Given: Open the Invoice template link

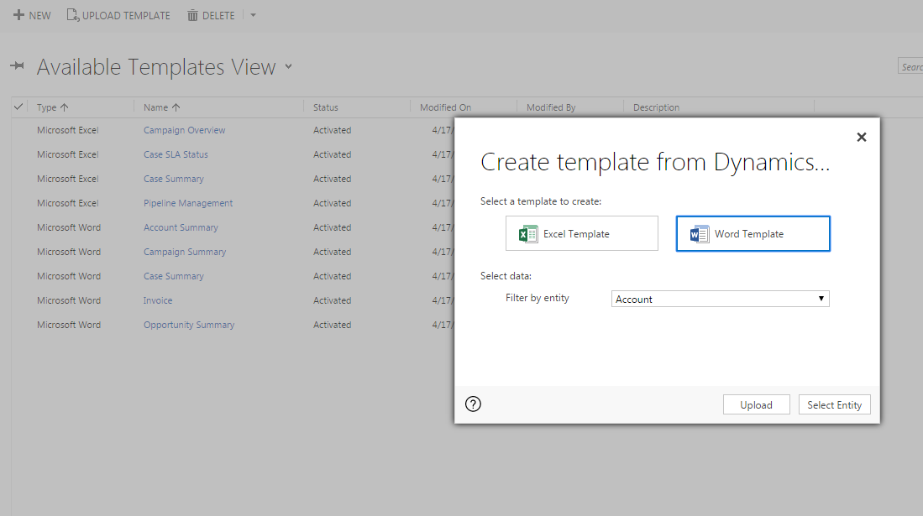Looking at the screenshot, I should point(158,300).
